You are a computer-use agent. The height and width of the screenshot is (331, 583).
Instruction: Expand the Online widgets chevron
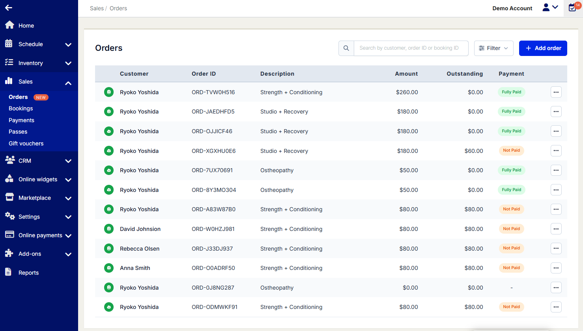[x=68, y=180]
